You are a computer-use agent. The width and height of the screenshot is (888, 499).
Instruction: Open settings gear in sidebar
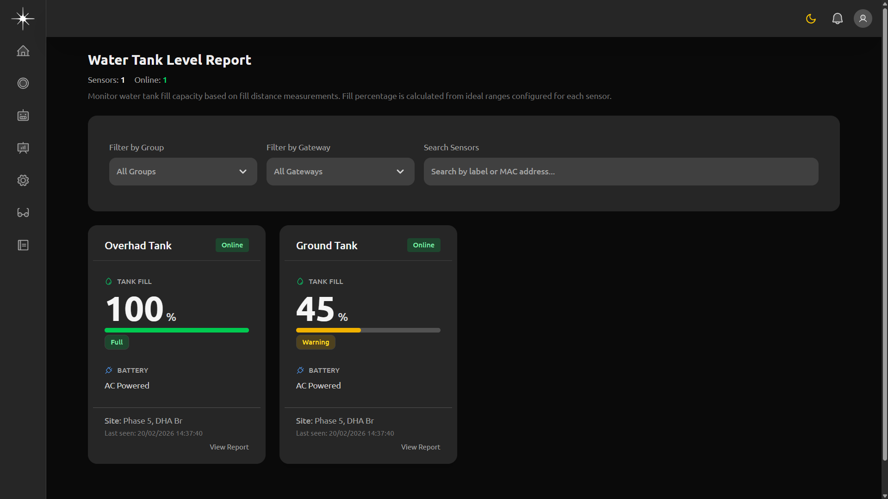pyautogui.click(x=23, y=180)
